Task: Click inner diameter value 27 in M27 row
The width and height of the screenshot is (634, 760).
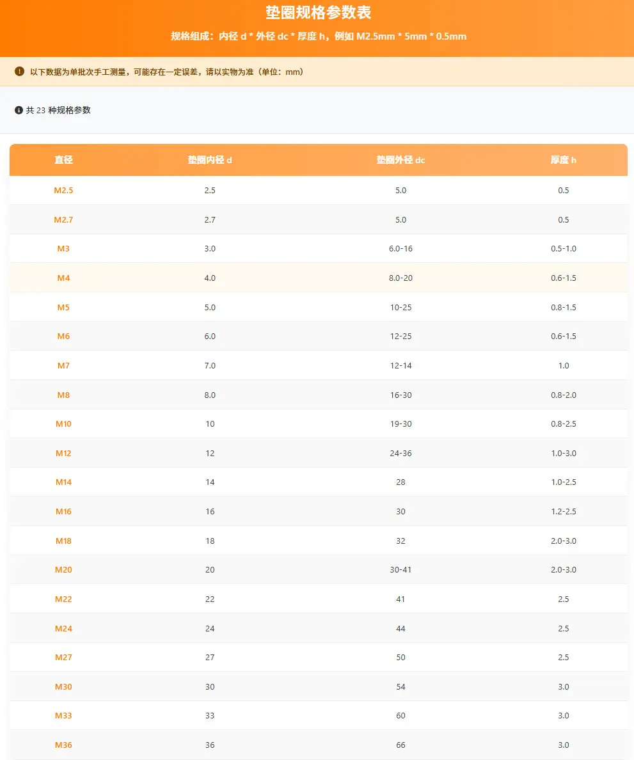Action: [210, 657]
